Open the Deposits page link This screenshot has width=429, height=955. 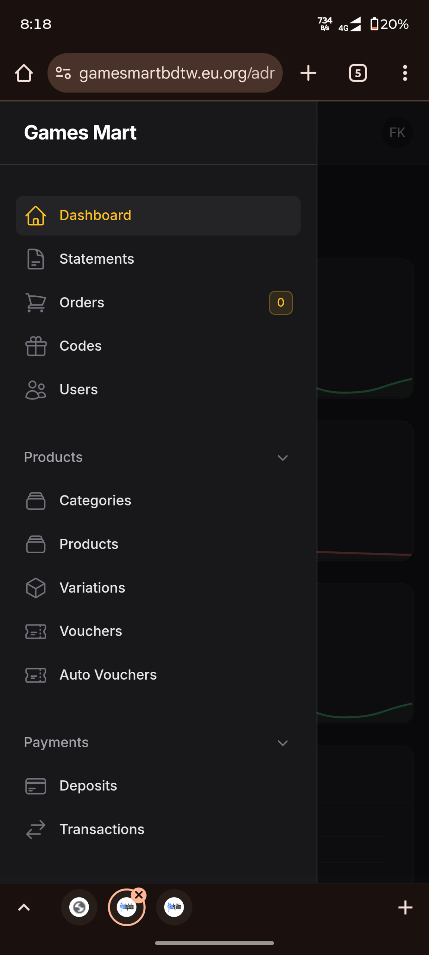(88, 786)
